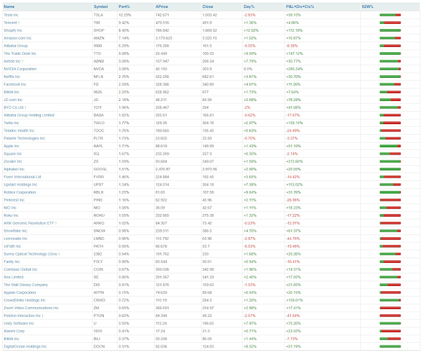Screen dimensions: 423x352
Task: Click the green arrow beside BYD Co Ltd
Action: [25, 108]
